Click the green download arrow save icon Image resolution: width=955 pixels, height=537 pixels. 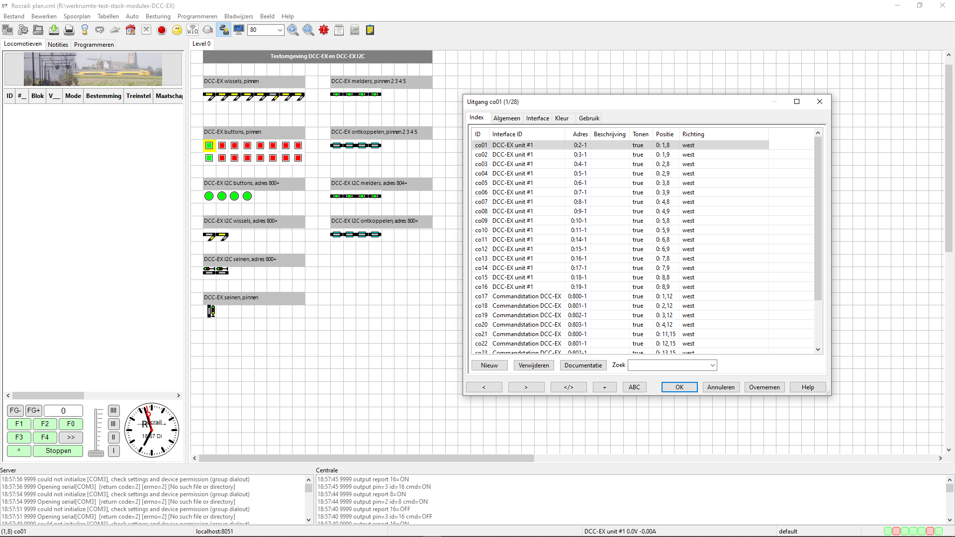[x=54, y=30]
